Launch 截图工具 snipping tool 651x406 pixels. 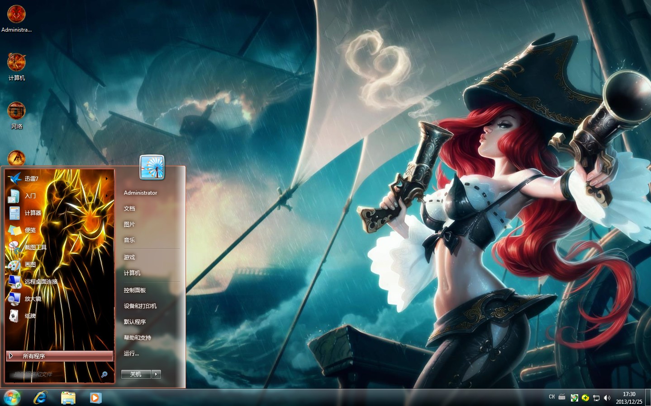[x=59, y=247]
